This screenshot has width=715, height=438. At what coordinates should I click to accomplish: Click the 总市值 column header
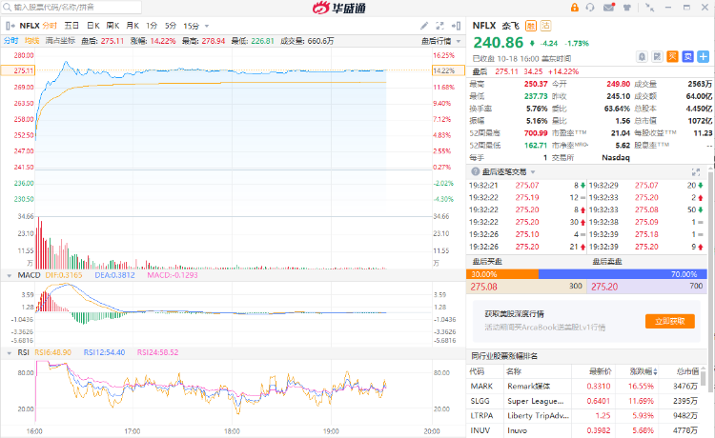tap(687, 371)
